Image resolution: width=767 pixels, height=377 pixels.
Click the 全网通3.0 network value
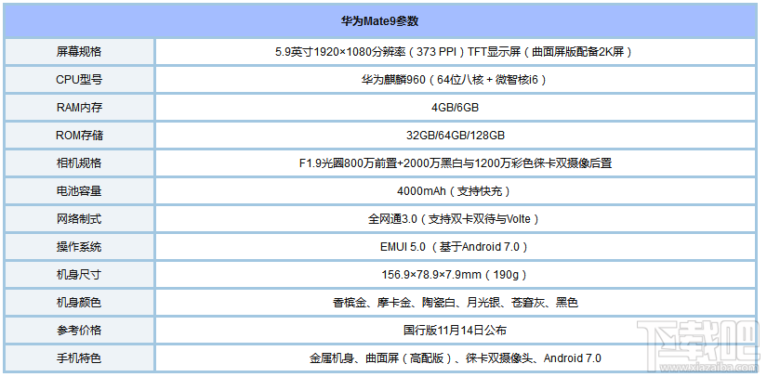pyautogui.click(x=455, y=219)
